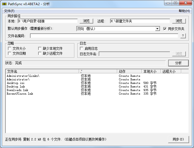Image resolution: width=194 pixels, height=148 pixels.
Task: Click into the 文件名掩码 input field
Action: pos(104,36)
